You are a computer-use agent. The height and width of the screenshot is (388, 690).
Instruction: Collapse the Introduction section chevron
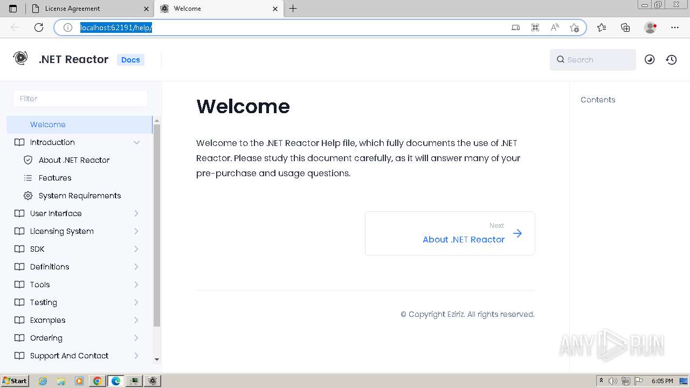tap(136, 142)
